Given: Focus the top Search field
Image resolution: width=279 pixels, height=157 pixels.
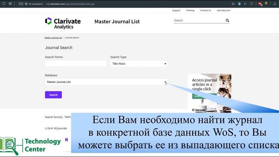Looking at the screenshot, I should coord(199,20).
